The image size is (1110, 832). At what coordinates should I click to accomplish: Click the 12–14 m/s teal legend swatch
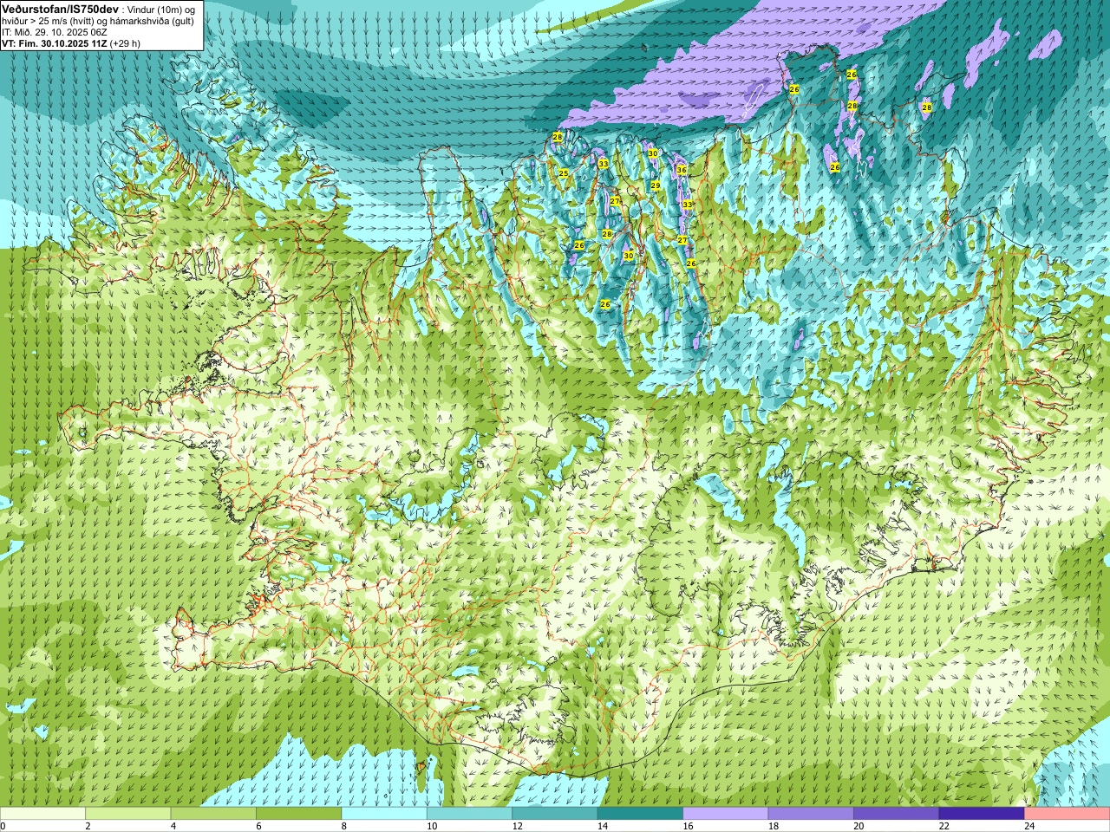click(x=555, y=814)
